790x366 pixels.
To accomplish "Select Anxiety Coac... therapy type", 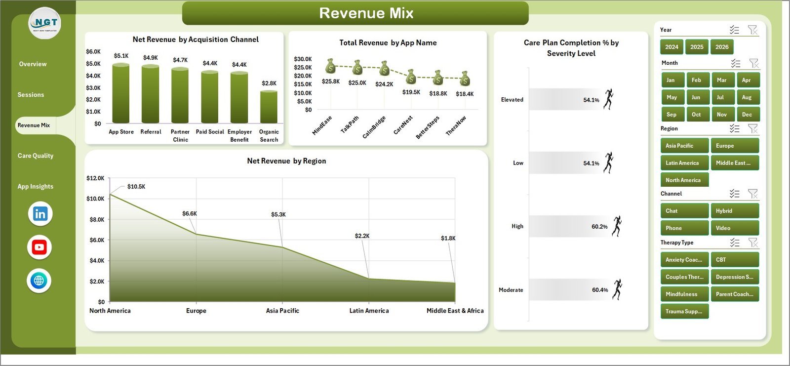I will point(684,260).
